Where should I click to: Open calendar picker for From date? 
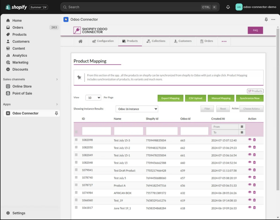[242, 126]
